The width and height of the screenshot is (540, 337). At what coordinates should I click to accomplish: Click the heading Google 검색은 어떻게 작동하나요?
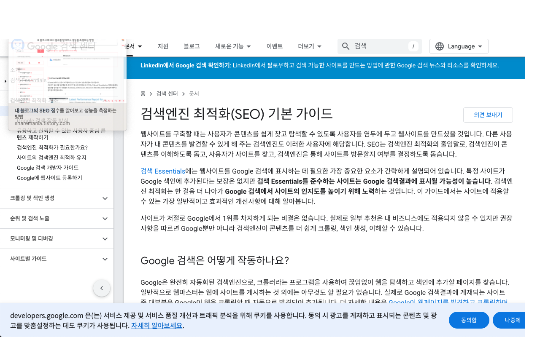pyautogui.click(x=215, y=260)
